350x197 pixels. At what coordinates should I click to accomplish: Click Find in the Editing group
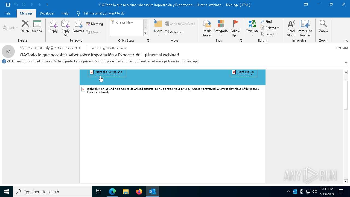266,22
